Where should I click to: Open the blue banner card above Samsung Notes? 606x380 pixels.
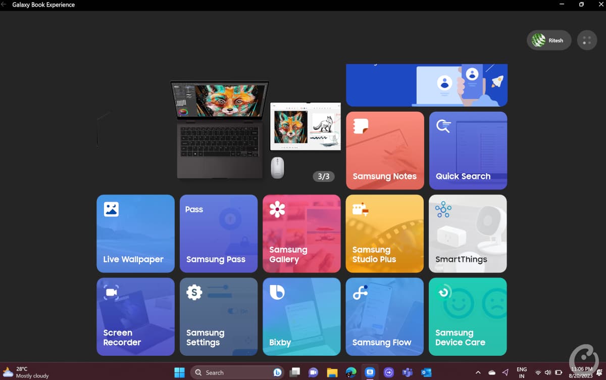pyautogui.click(x=427, y=85)
